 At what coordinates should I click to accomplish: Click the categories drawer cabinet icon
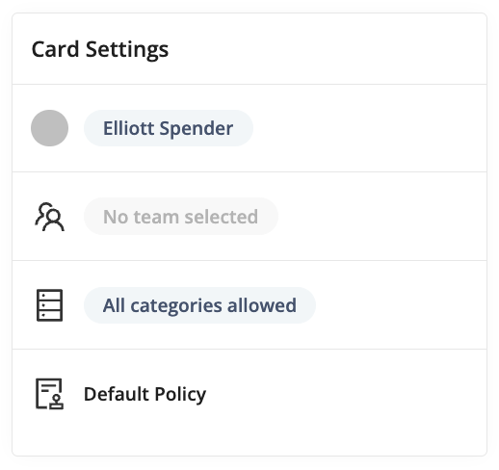pyautogui.click(x=49, y=305)
